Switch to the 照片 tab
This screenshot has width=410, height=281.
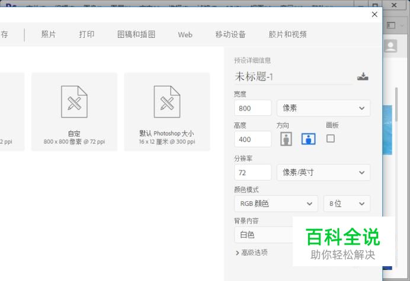pos(49,34)
